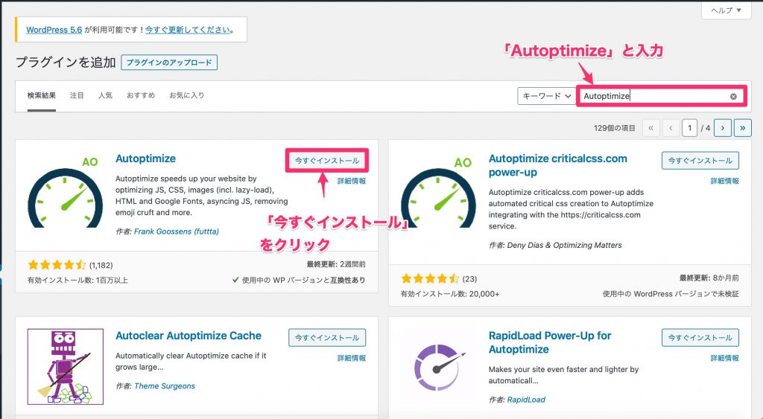Click the プラグインのアップロード button
The image size is (763, 419).
click(x=169, y=63)
